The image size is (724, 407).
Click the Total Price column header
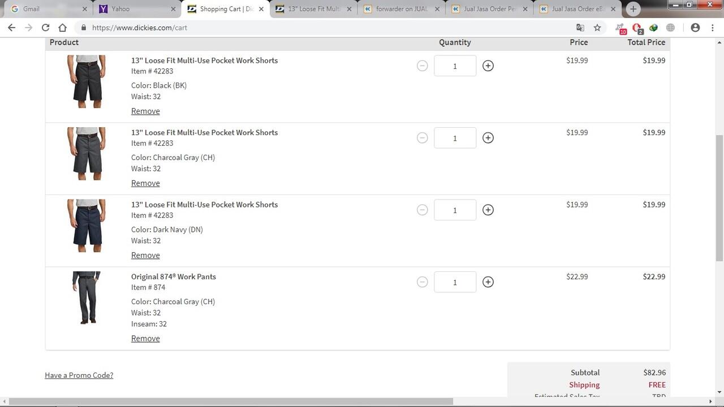pos(646,42)
